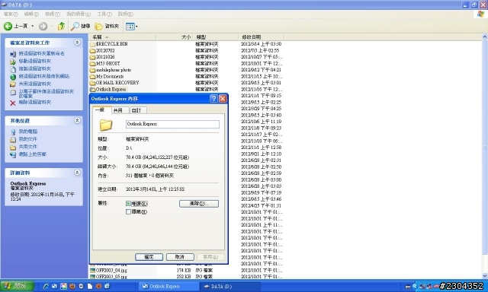Click email this folder's files icon
Image resolution: width=488 pixels, height=292 pixels.
tap(13, 93)
